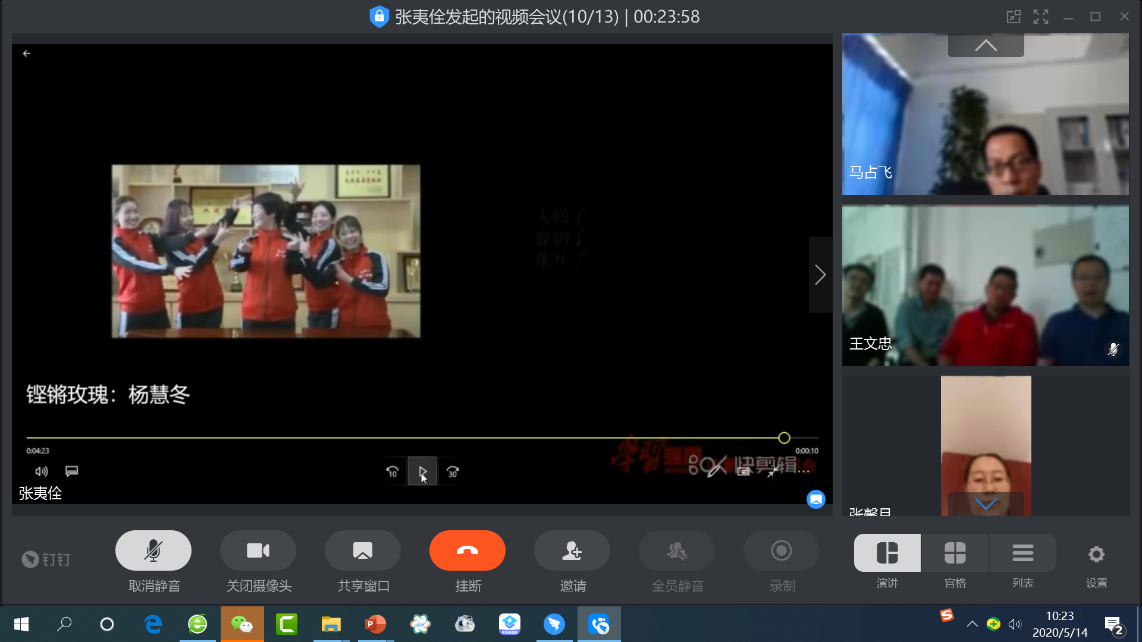Skip forward 30 seconds in video

click(x=453, y=471)
